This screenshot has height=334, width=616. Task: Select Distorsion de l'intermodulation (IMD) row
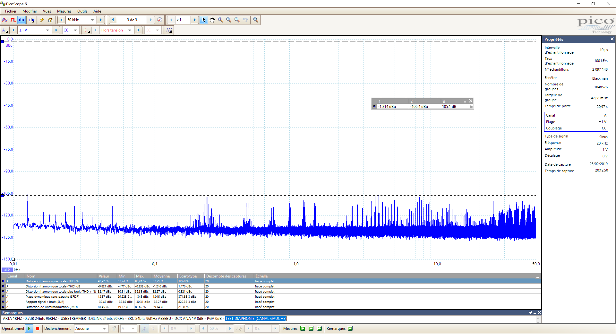[x=270, y=307]
